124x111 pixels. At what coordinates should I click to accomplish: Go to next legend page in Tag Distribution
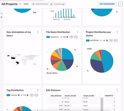point(28,95)
